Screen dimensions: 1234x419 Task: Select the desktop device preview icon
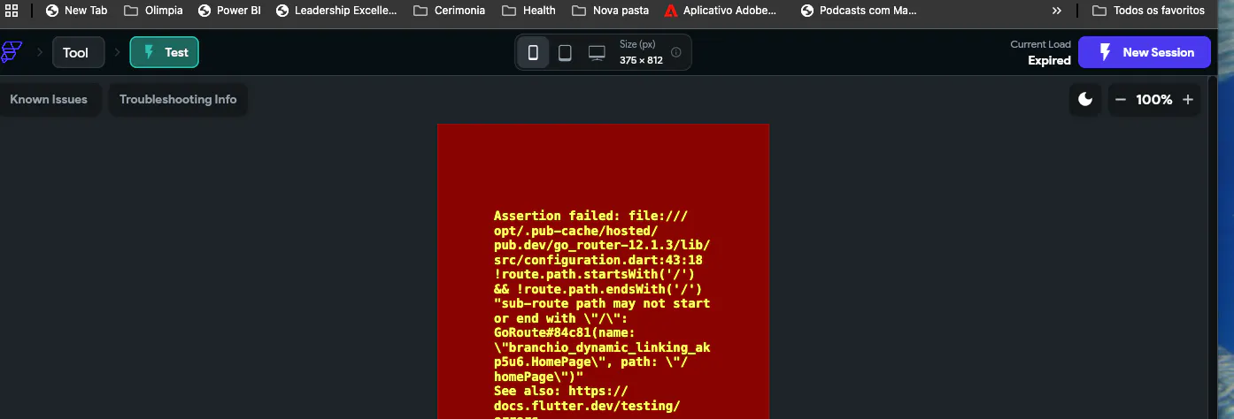point(597,53)
